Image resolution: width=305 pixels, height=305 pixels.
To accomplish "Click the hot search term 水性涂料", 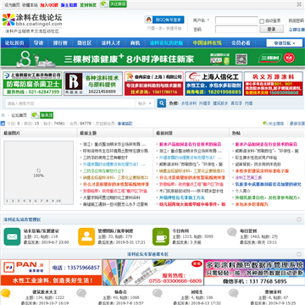I will 189,103.
